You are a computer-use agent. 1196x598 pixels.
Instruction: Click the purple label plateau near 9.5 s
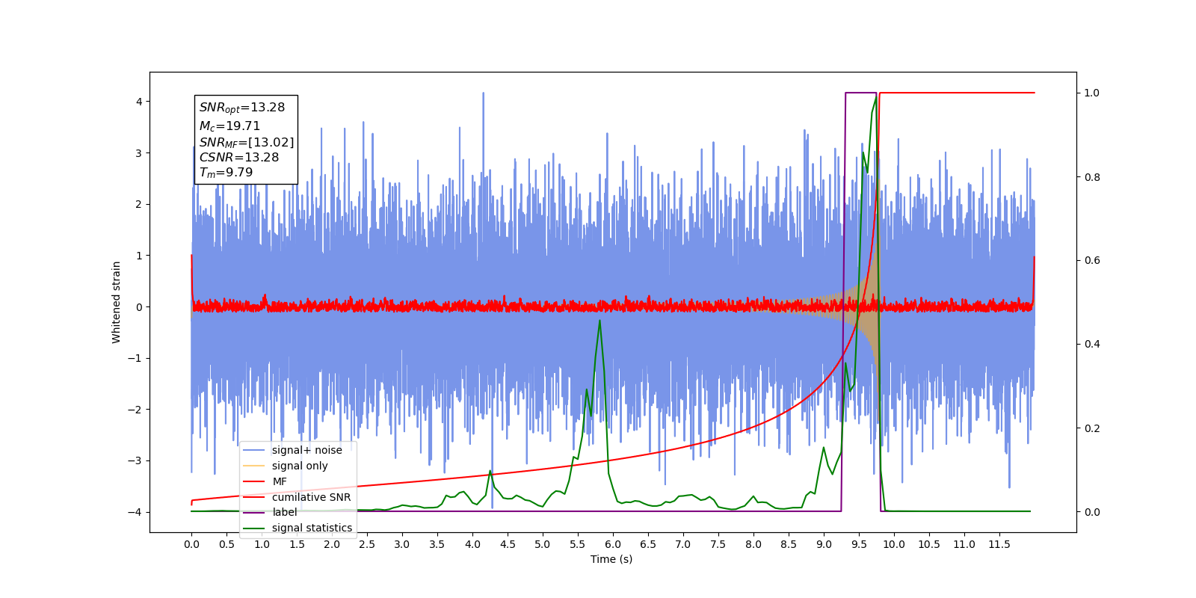click(x=860, y=93)
